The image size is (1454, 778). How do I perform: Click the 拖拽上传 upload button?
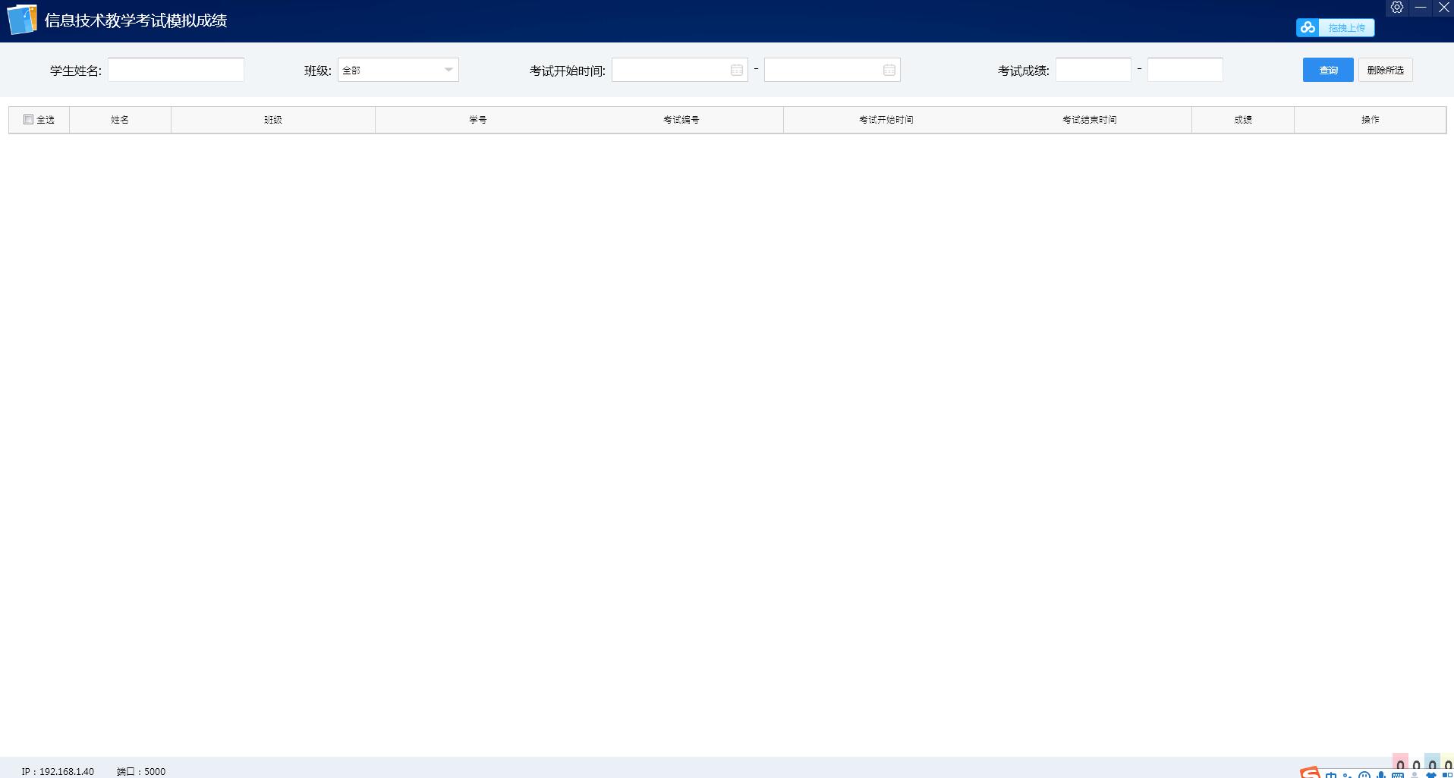click(x=1336, y=28)
